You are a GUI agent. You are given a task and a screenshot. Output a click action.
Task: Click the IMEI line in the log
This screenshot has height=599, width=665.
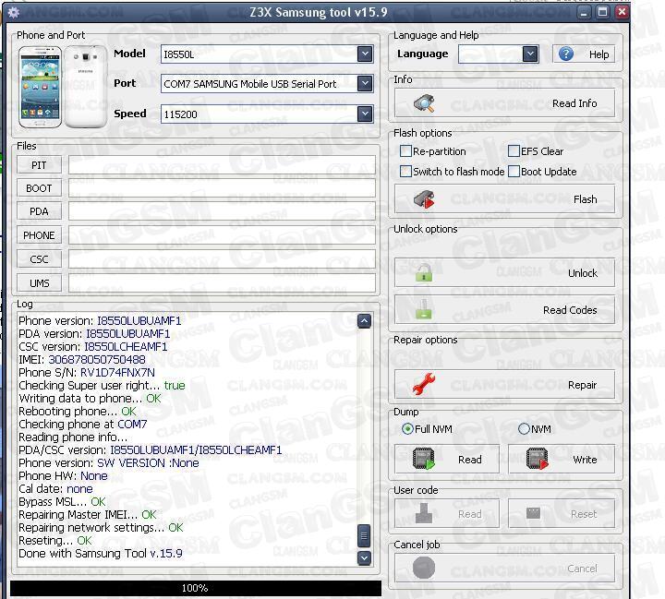pyautogui.click(x=82, y=359)
